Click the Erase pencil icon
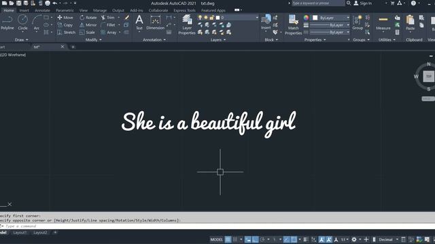Viewport: 435px width, 244px height. pos(127,18)
